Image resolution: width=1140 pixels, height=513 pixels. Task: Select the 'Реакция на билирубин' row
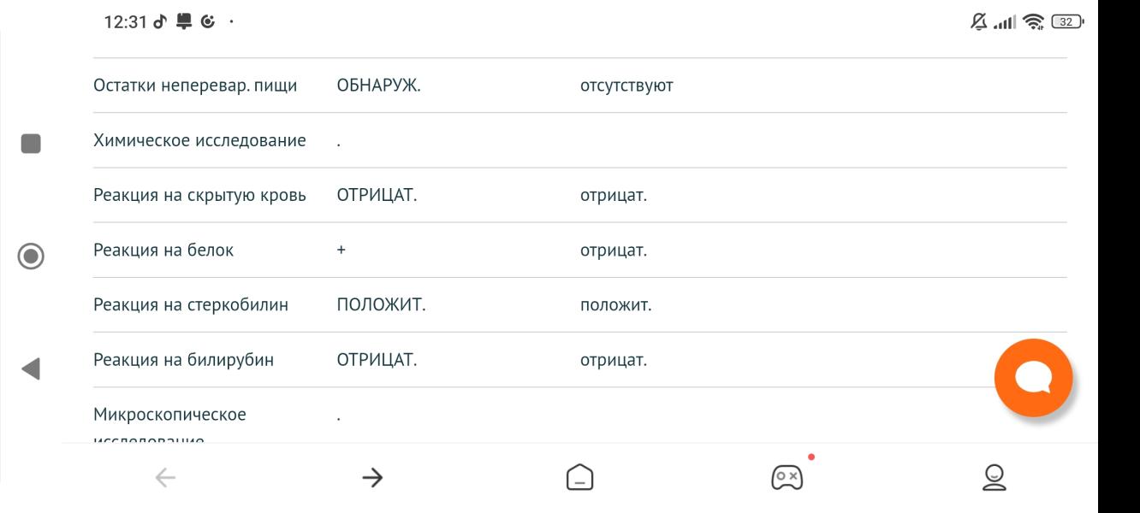(x=183, y=360)
